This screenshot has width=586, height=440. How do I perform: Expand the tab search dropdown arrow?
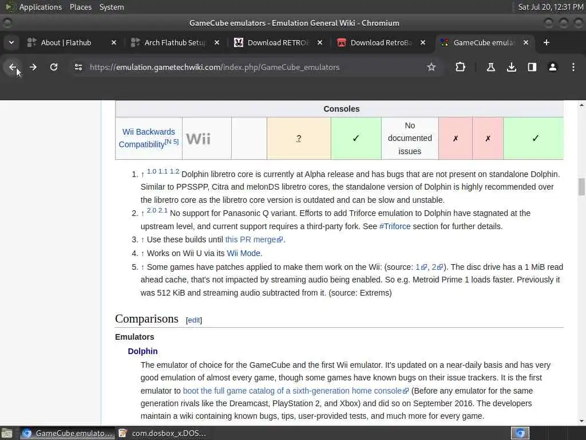tap(11, 42)
